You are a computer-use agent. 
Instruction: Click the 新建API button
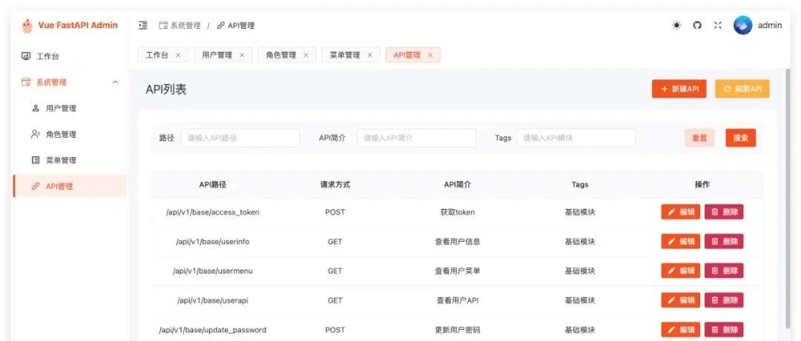[679, 89]
